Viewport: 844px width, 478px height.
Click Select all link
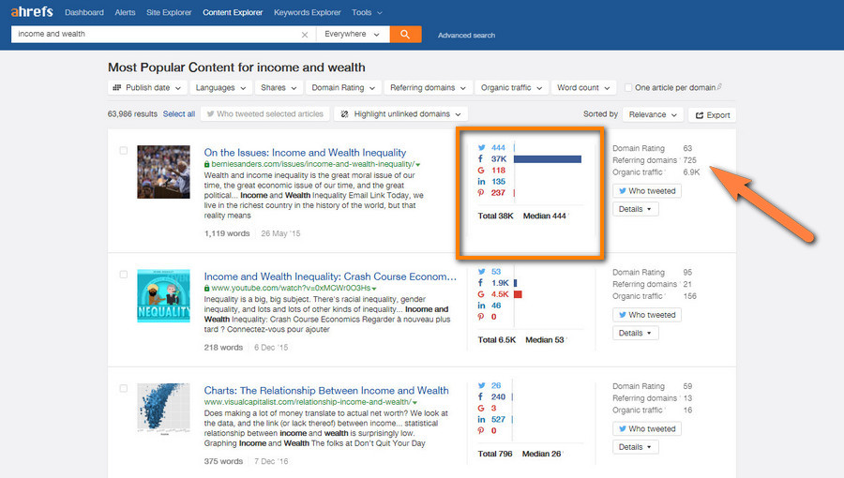(179, 114)
